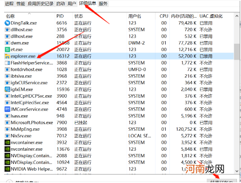Sort by the 状态 column header
Screen dimensions: 241x183
coord(79,16)
